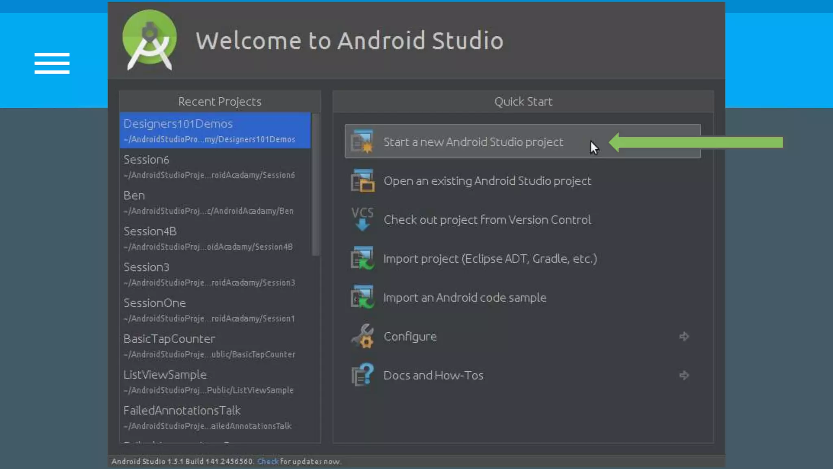
Task: Click the Android Studio 1.5.1 Build version text
Action: click(182, 461)
